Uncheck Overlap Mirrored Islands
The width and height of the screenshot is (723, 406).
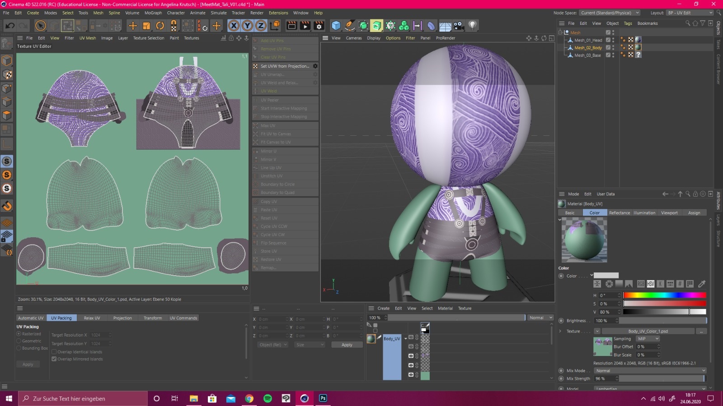pyautogui.click(x=54, y=359)
